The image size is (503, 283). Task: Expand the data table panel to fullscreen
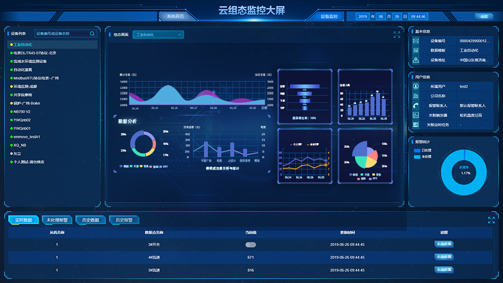491,220
